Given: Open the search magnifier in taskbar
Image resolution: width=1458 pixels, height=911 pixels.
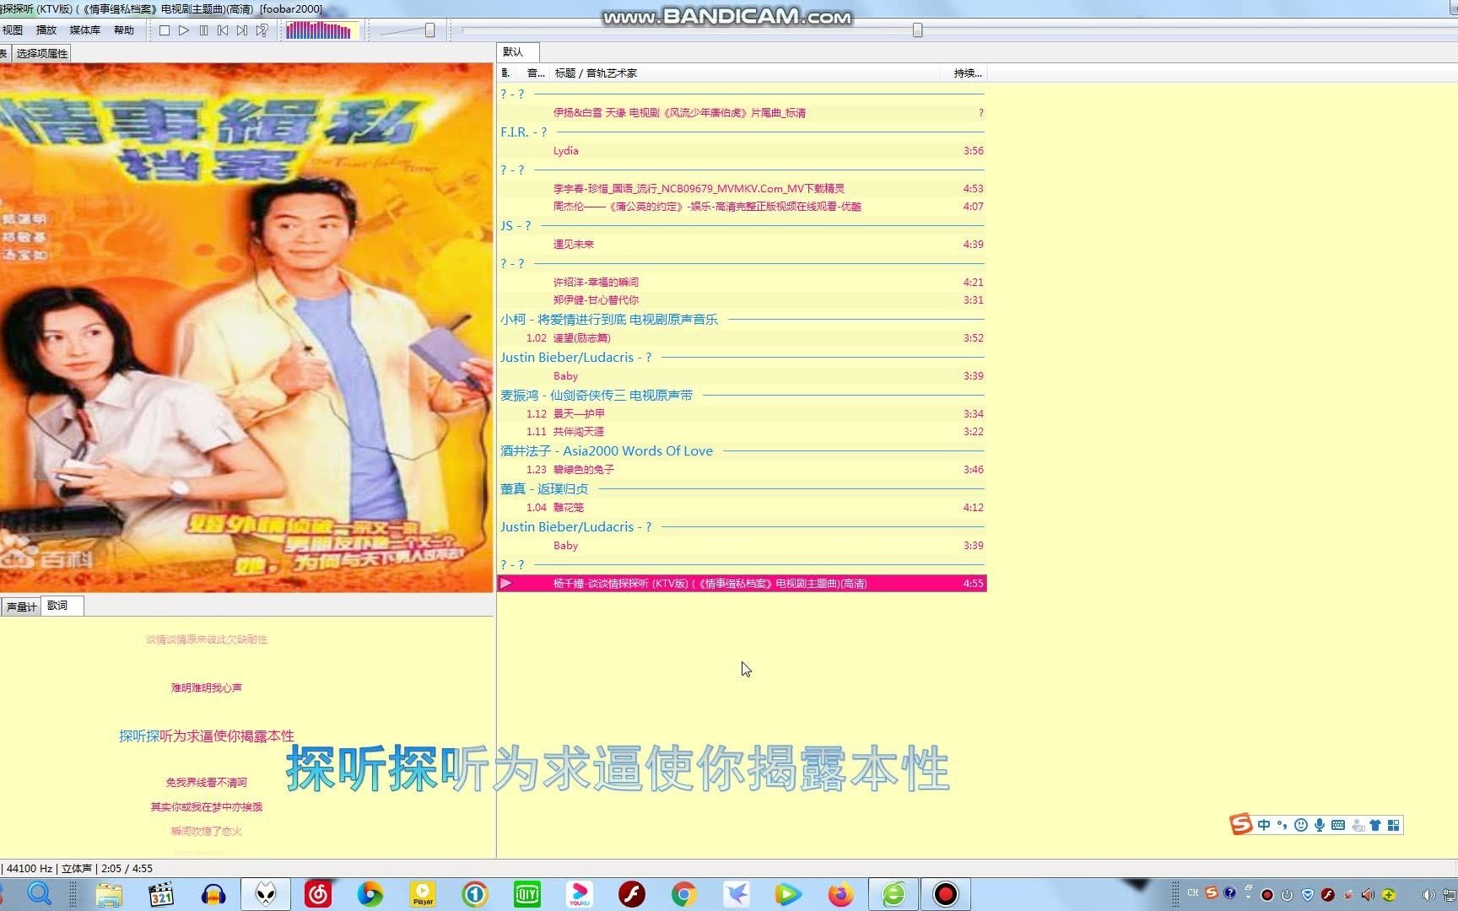Looking at the screenshot, I should click(39, 894).
